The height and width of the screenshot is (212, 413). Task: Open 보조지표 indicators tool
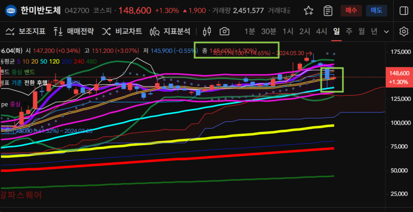[x=26, y=32]
